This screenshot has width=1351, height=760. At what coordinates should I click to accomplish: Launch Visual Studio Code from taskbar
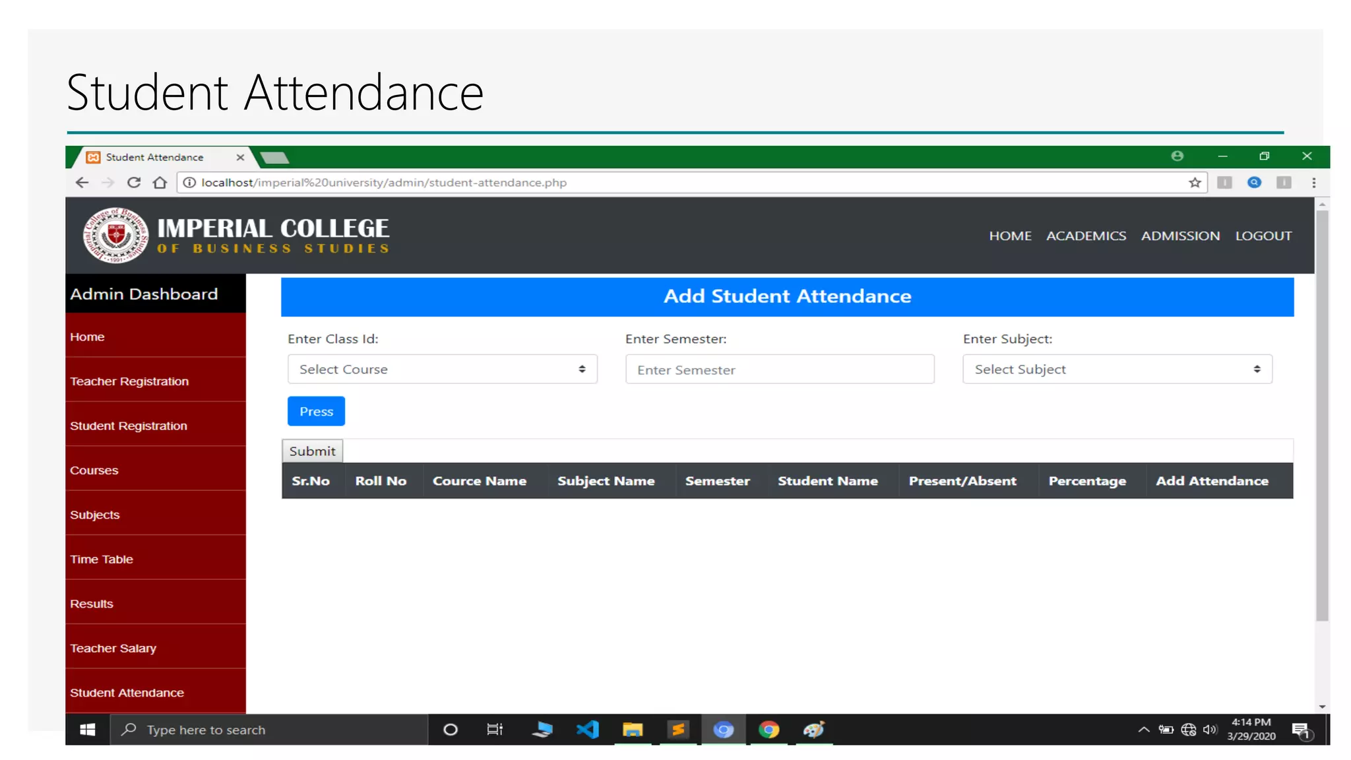587,730
